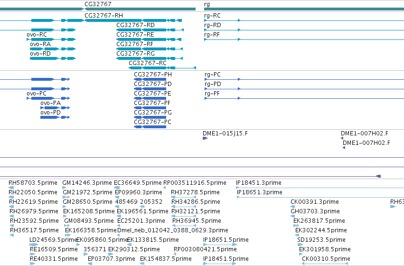
Task: Click the ovo-RA transcript label
Action: pyautogui.click(x=40, y=44)
